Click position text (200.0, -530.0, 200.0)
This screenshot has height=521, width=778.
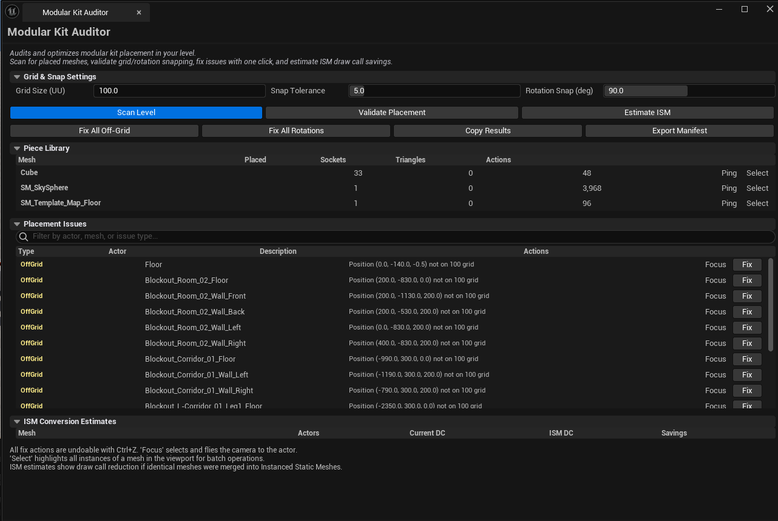click(417, 312)
